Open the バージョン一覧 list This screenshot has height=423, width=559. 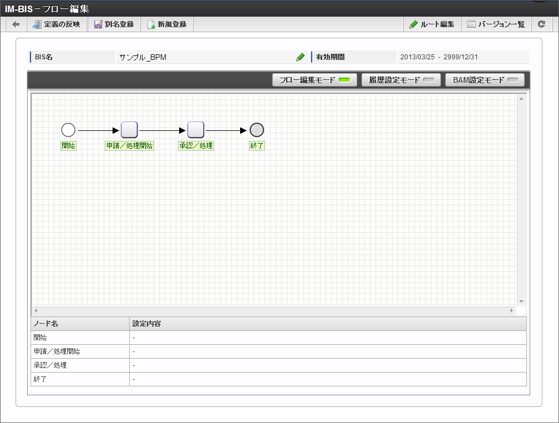pos(496,24)
